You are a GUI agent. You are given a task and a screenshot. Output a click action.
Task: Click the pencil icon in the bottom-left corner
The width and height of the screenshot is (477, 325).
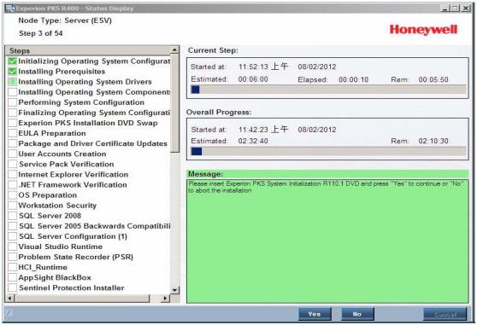[9, 312]
